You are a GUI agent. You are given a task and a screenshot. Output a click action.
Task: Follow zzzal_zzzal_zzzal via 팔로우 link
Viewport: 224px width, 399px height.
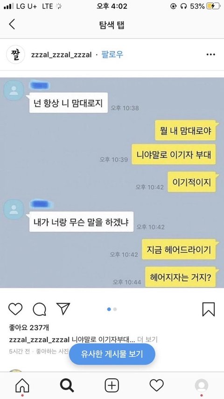112,54
